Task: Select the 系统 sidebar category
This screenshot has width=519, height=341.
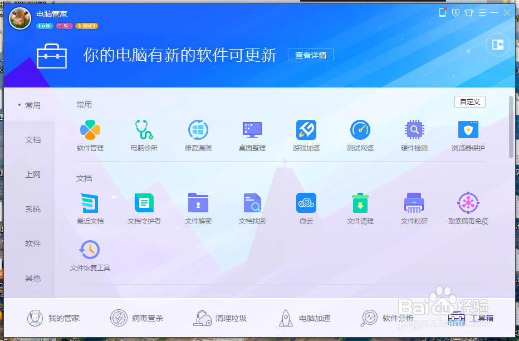Action: tap(32, 209)
